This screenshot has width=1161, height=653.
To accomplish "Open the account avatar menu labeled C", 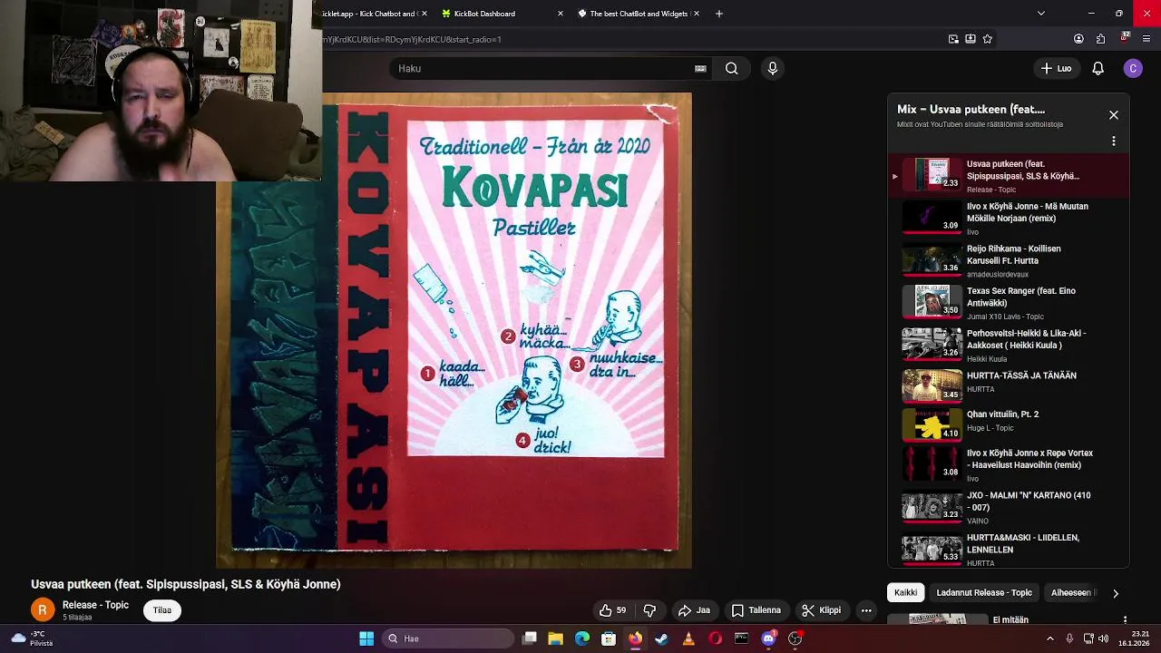I will pos(1133,68).
